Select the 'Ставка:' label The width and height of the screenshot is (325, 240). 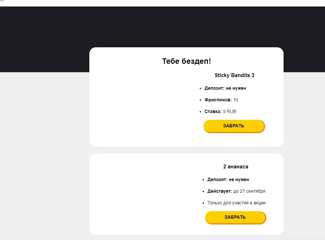coord(213,111)
